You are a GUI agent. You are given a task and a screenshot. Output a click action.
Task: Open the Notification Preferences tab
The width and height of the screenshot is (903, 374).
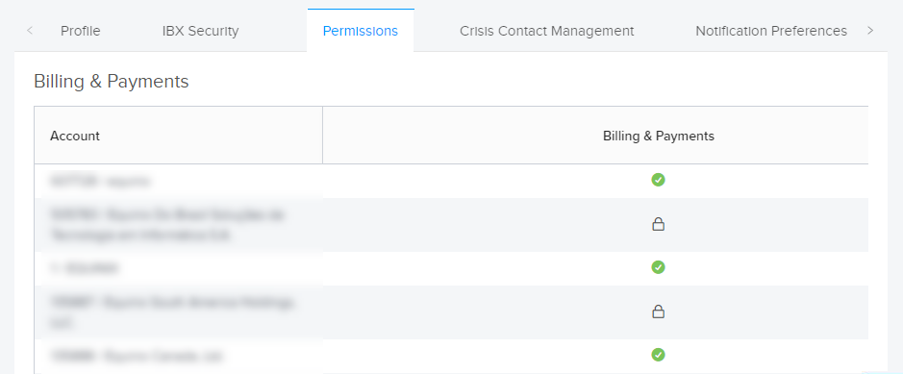[x=771, y=31]
